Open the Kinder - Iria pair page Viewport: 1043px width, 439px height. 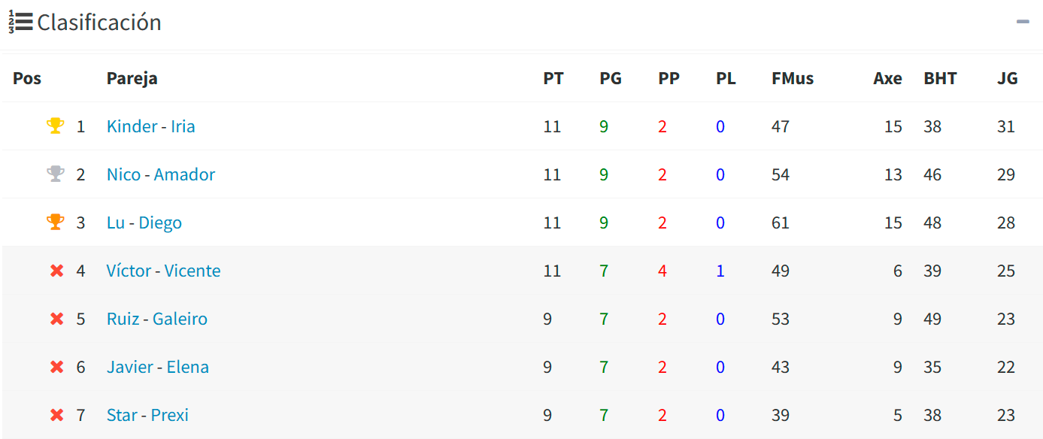[150, 126]
